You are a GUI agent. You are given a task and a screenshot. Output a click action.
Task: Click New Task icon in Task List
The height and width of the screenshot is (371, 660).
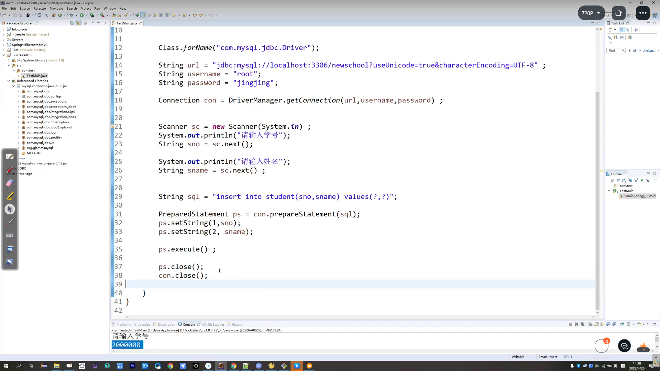pos(610,30)
